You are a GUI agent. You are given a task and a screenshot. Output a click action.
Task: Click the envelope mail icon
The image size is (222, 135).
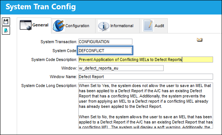[199, 40]
